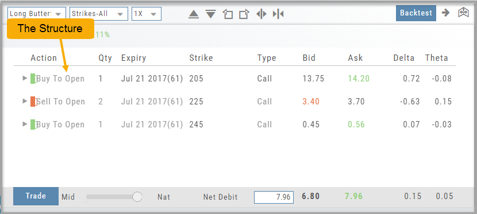
Task: Click the Backtest button
Action: [416, 13]
